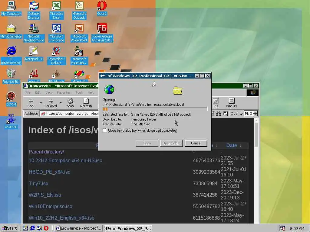Click 4% of Windows_XP_P taskbar button
Image resolution: width=310 pixels, height=232 pixels.
pyautogui.click(x=128, y=228)
